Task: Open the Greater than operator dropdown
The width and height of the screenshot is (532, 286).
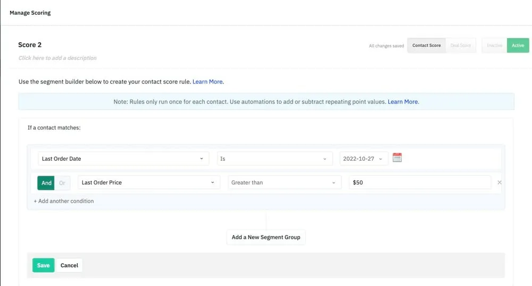Action: click(x=284, y=183)
